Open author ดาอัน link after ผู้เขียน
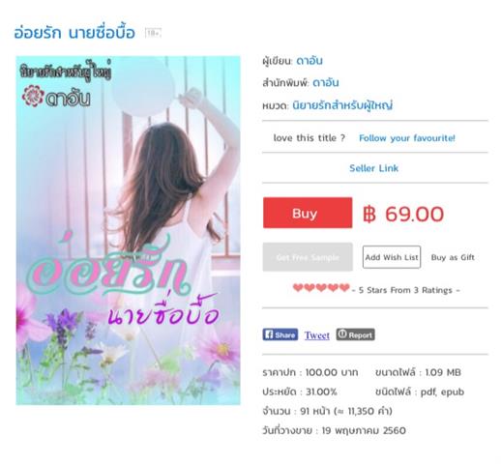The image size is (501, 464). (309, 61)
